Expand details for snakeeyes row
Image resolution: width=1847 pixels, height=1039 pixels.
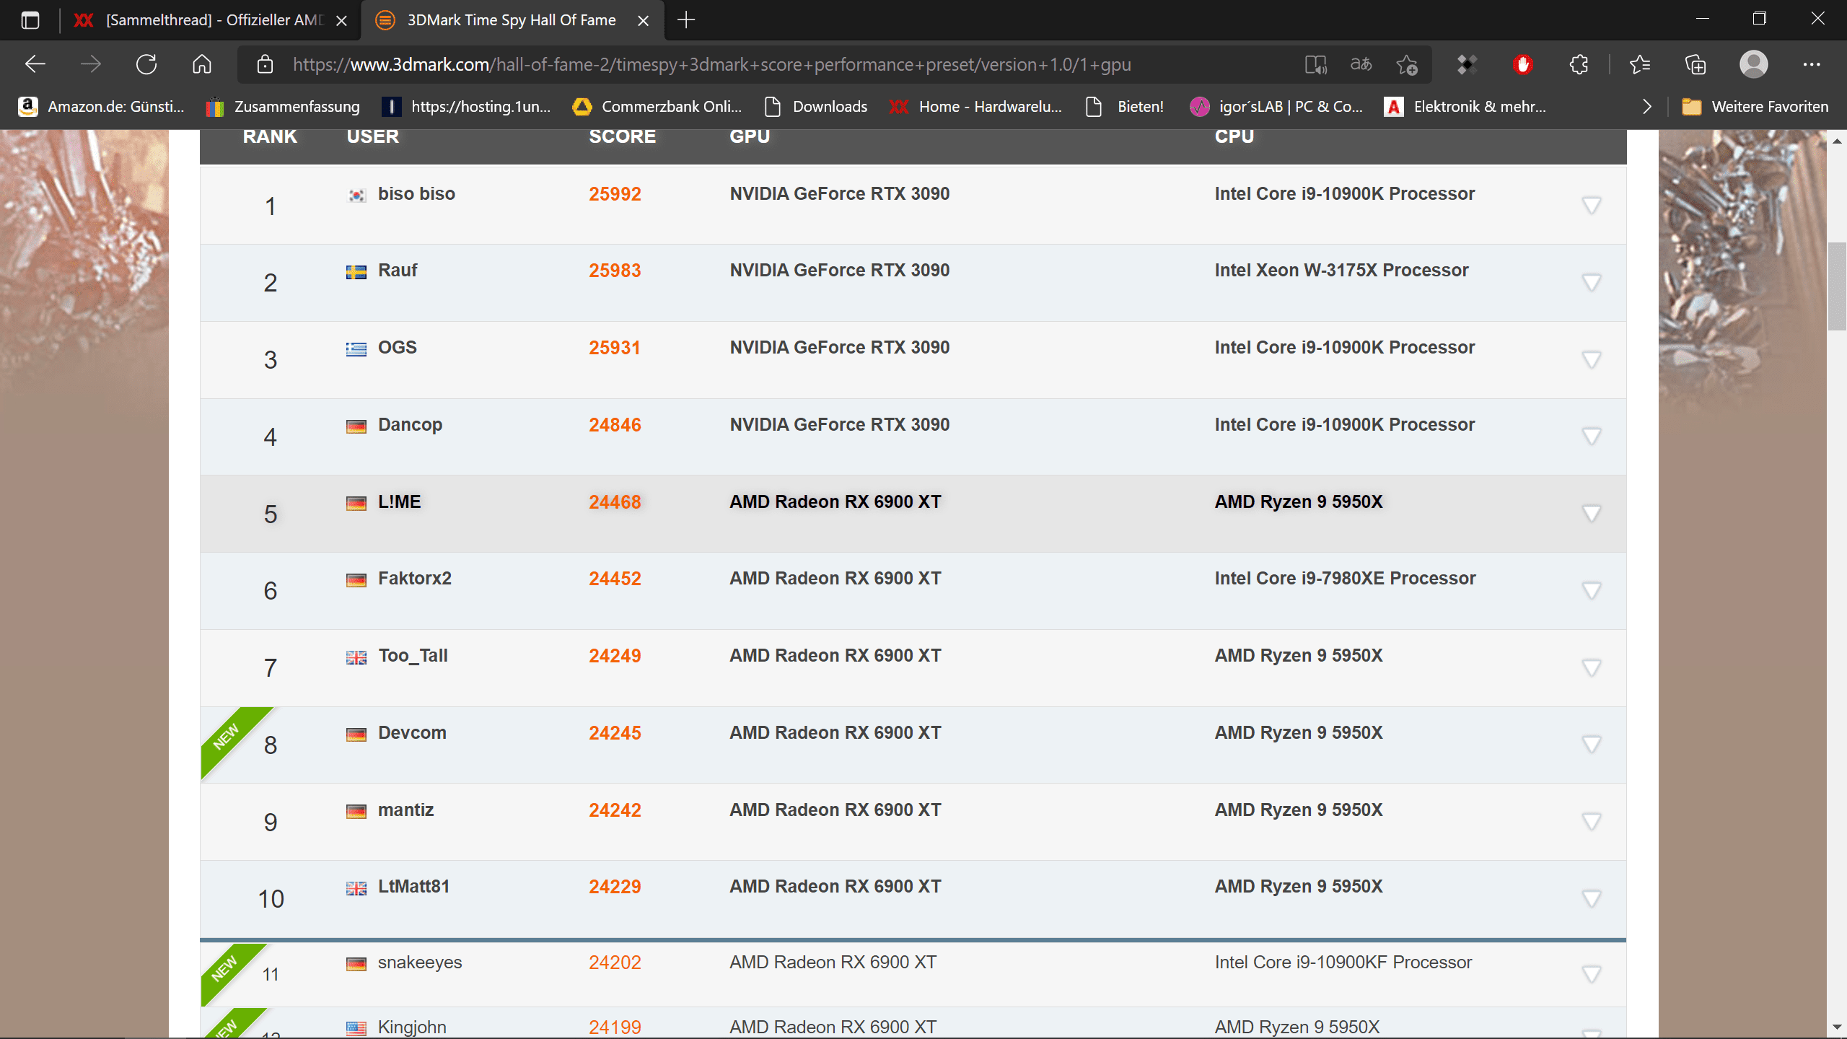click(1592, 975)
